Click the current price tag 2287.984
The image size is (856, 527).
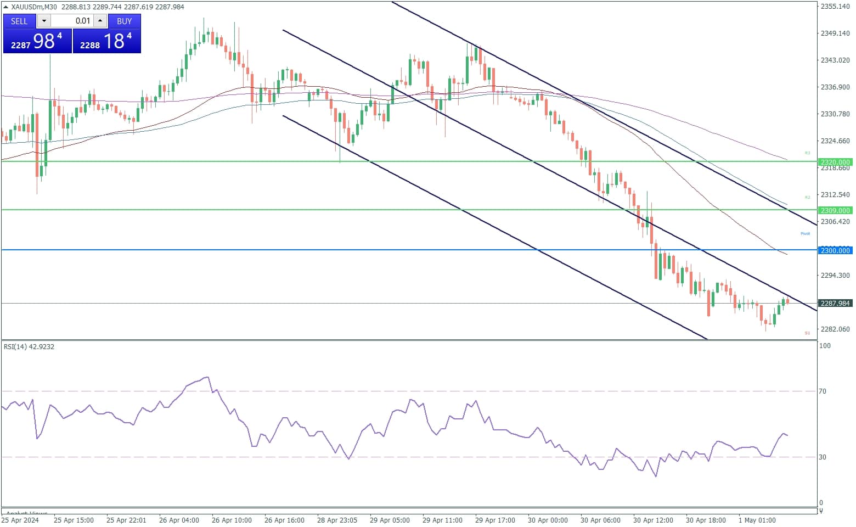pyautogui.click(x=835, y=303)
